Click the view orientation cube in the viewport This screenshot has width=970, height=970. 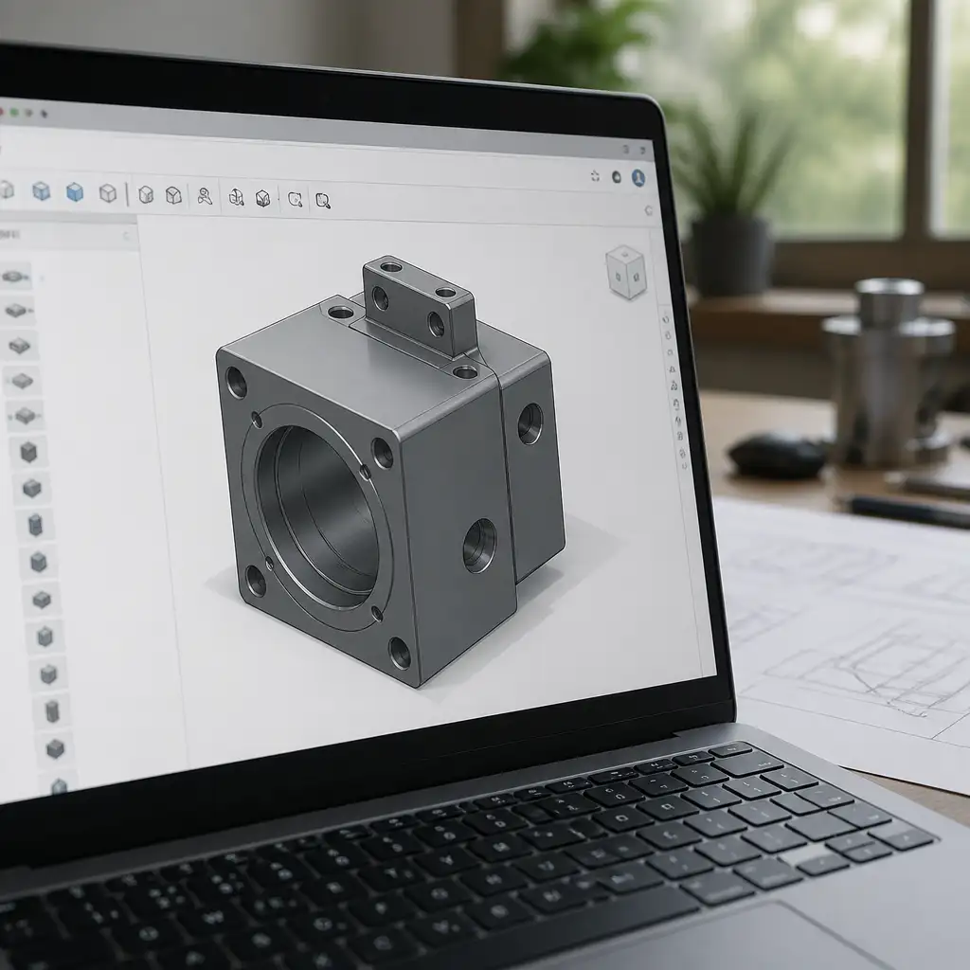[x=626, y=272]
